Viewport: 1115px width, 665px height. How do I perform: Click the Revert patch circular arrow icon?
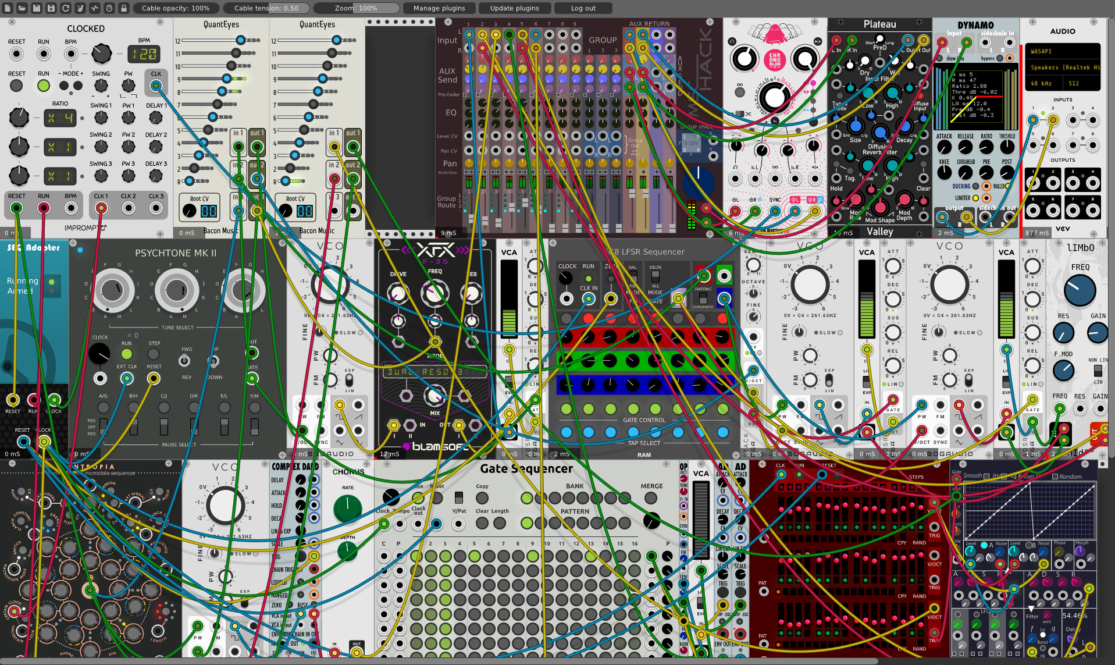[65, 8]
